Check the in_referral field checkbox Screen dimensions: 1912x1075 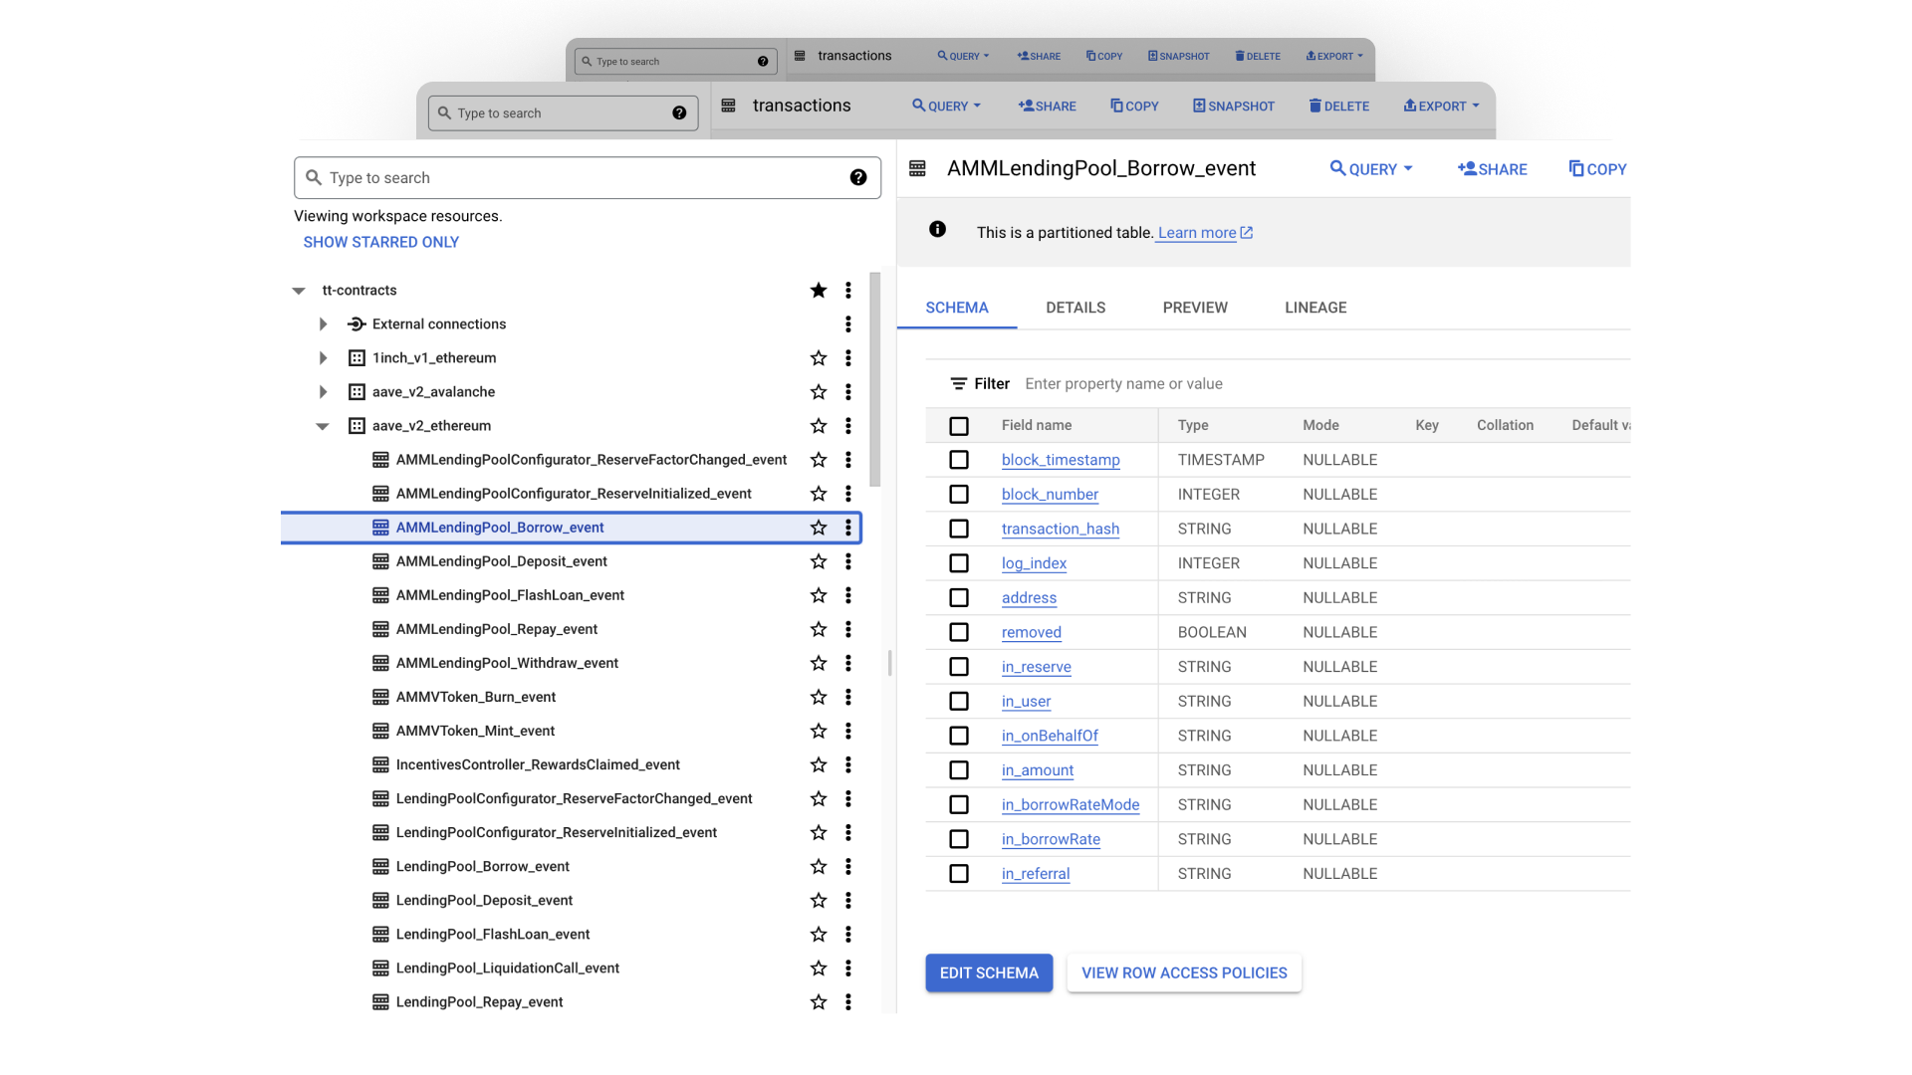click(x=959, y=874)
